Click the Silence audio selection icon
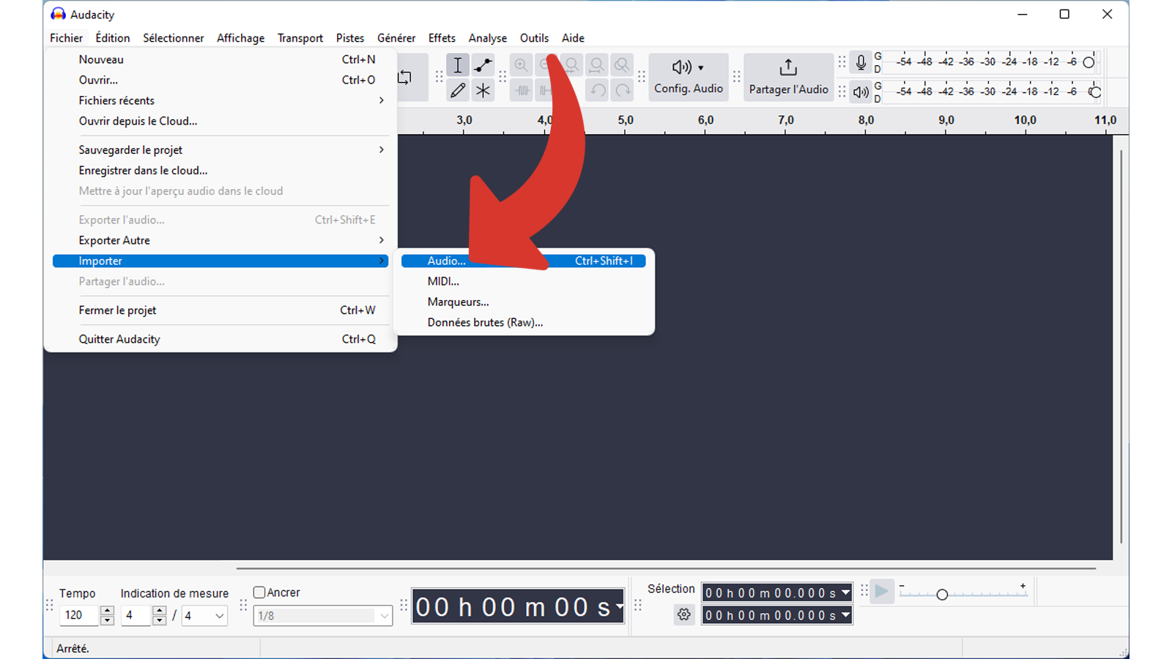Image resolution: width=1172 pixels, height=659 pixels. pos(546,91)
